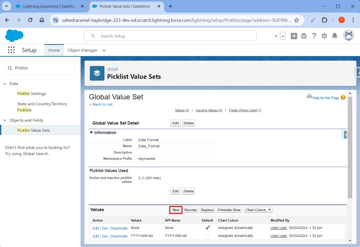Close the Lightning Experience tab
360x247 pixels.
coord(82,6)
